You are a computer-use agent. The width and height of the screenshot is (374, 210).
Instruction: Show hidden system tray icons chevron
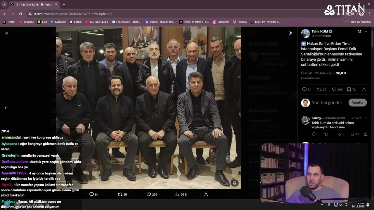tap(322, 205)
